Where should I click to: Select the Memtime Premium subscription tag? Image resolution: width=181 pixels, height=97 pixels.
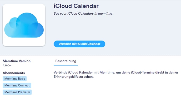tap(17, 92)
